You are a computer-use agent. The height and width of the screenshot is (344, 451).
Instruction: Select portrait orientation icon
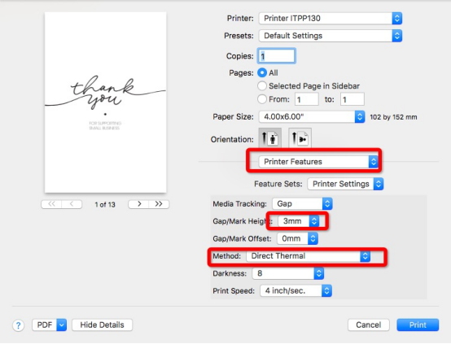point(269,138)
